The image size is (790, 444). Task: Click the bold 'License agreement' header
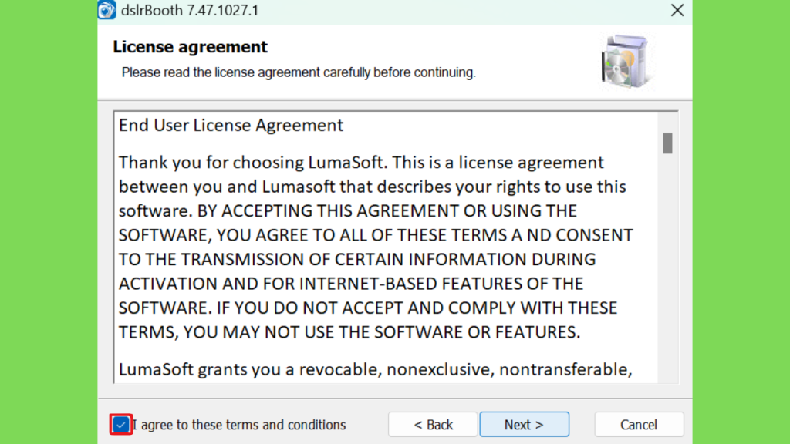(190, 47)
